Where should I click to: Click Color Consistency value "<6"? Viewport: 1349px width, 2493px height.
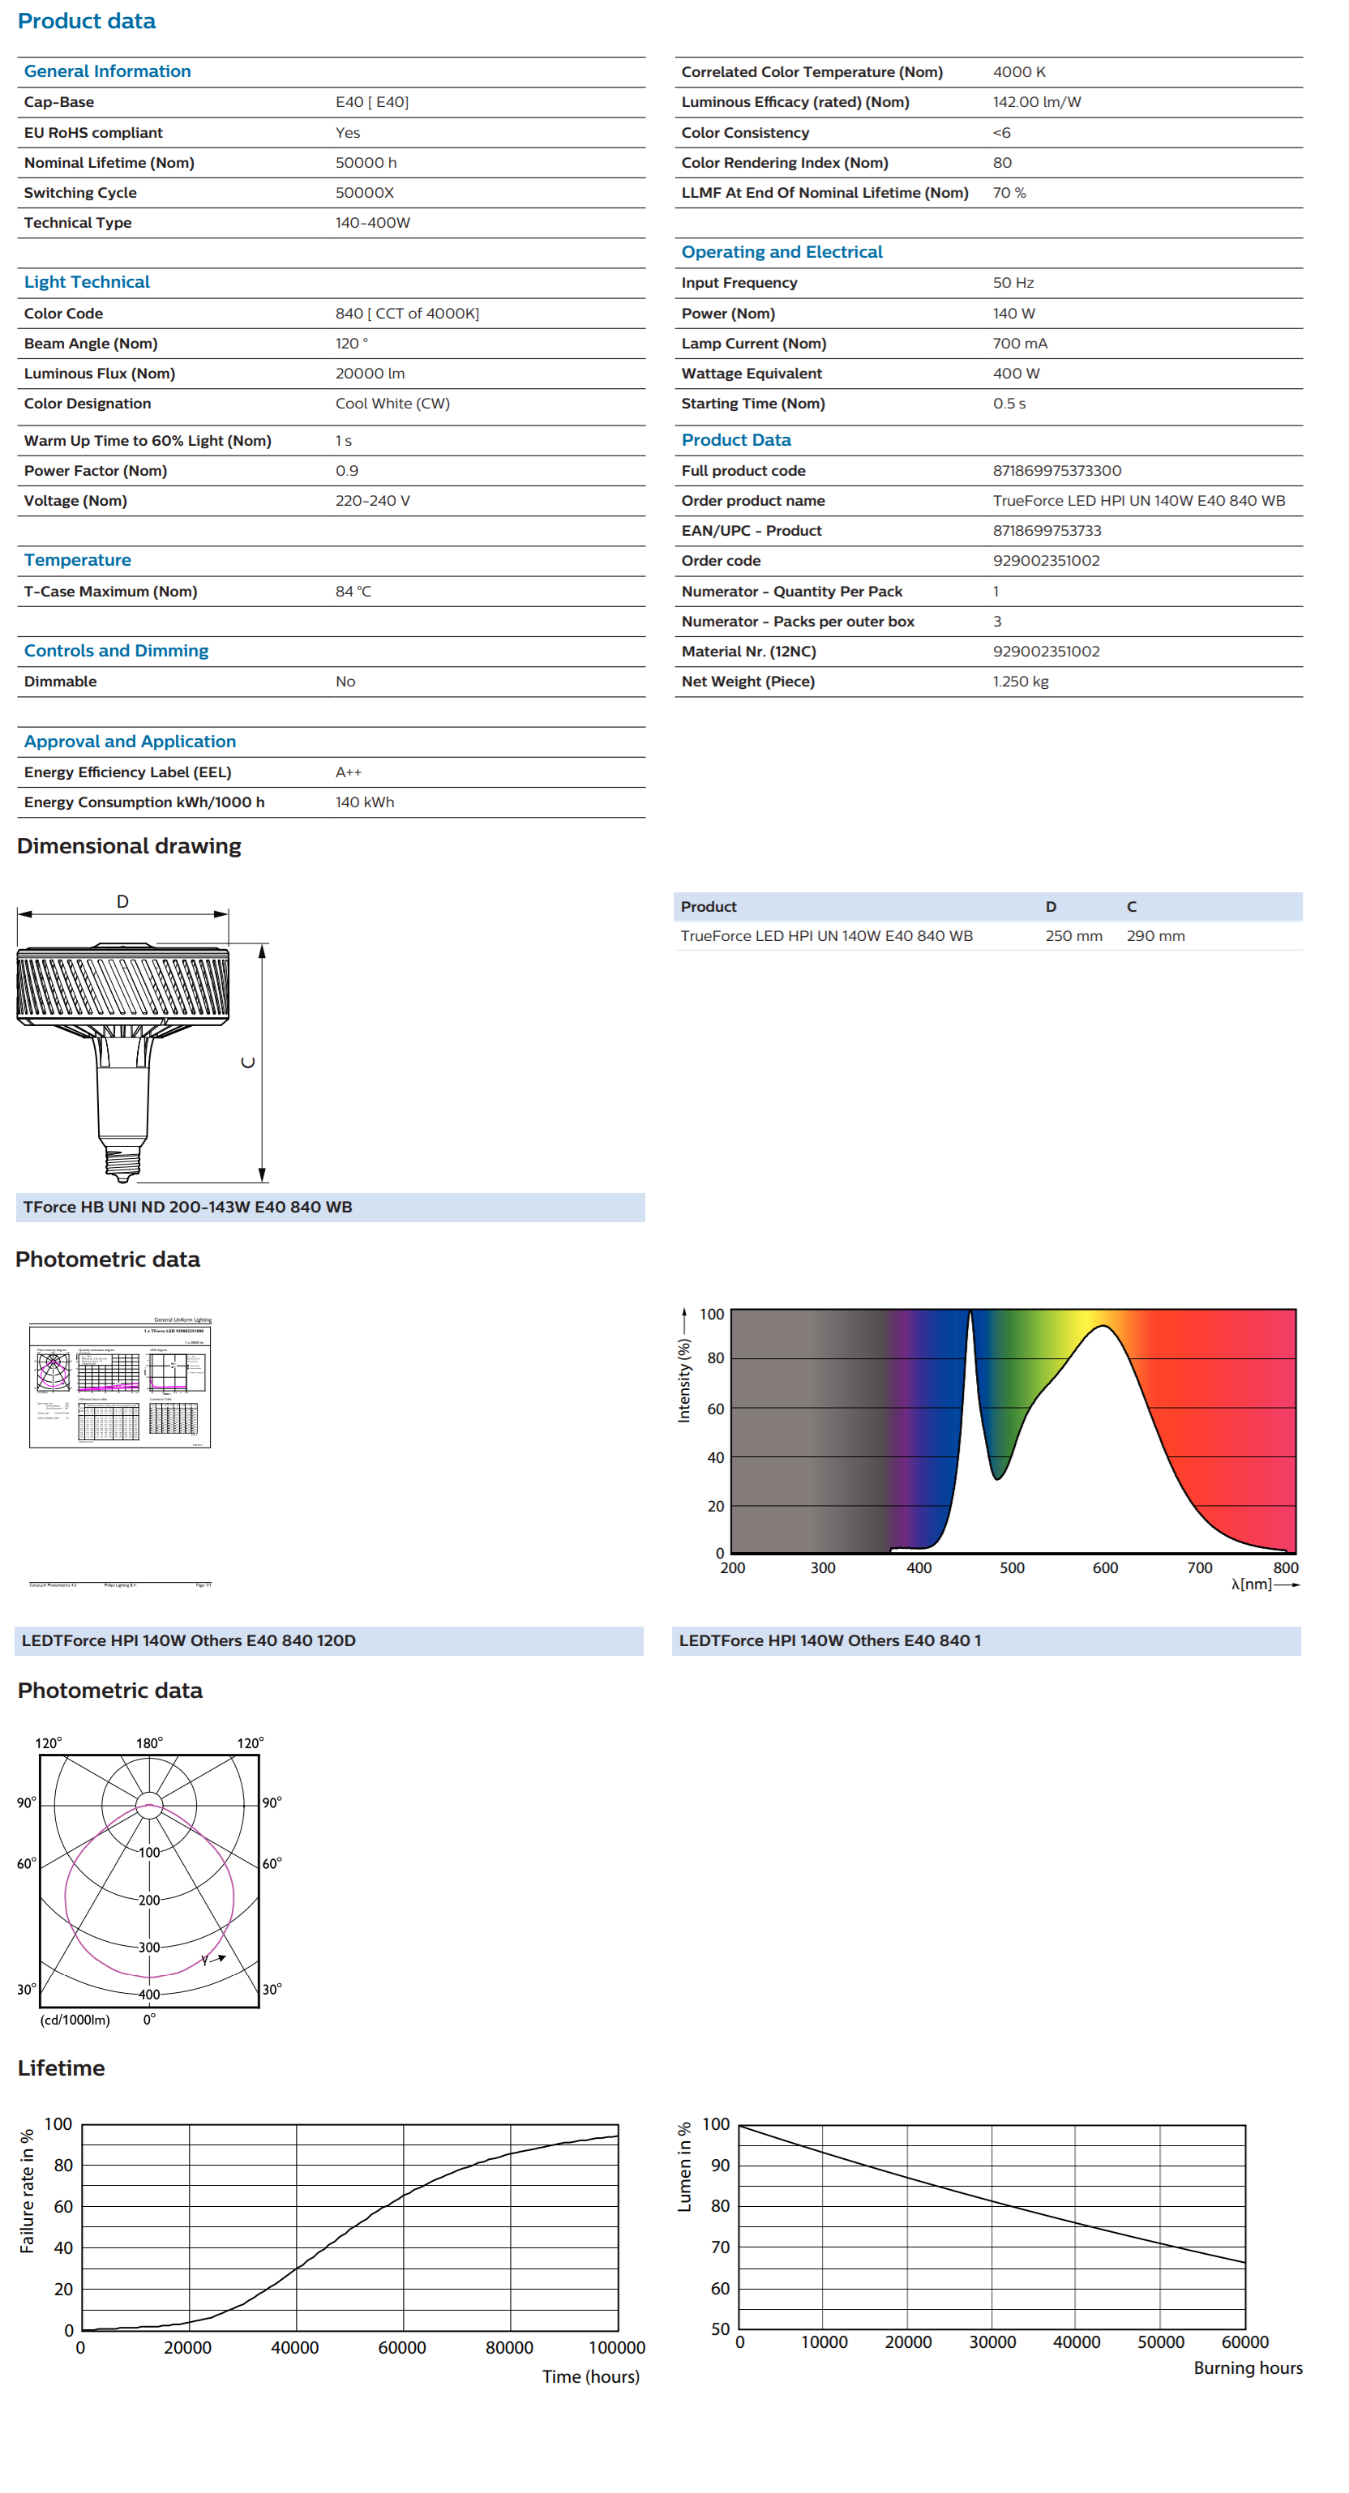tap(1001, 133)
